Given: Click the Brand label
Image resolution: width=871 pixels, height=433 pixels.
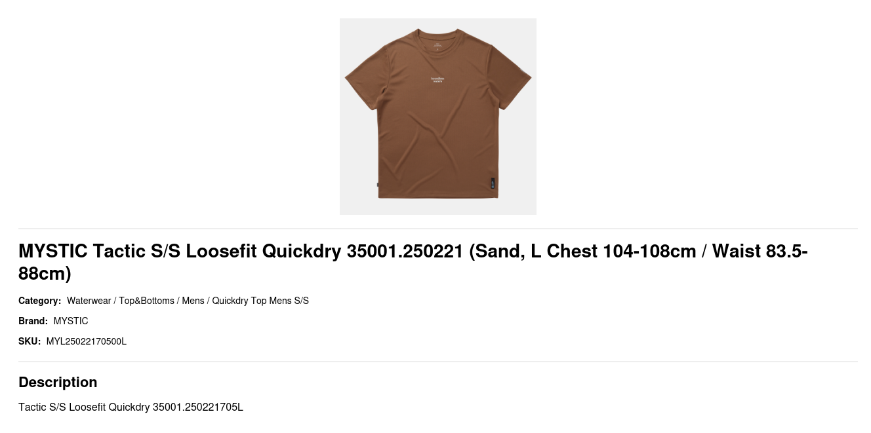Looking at the screenshot, I should pyautogui.click(x=33, y=321).
